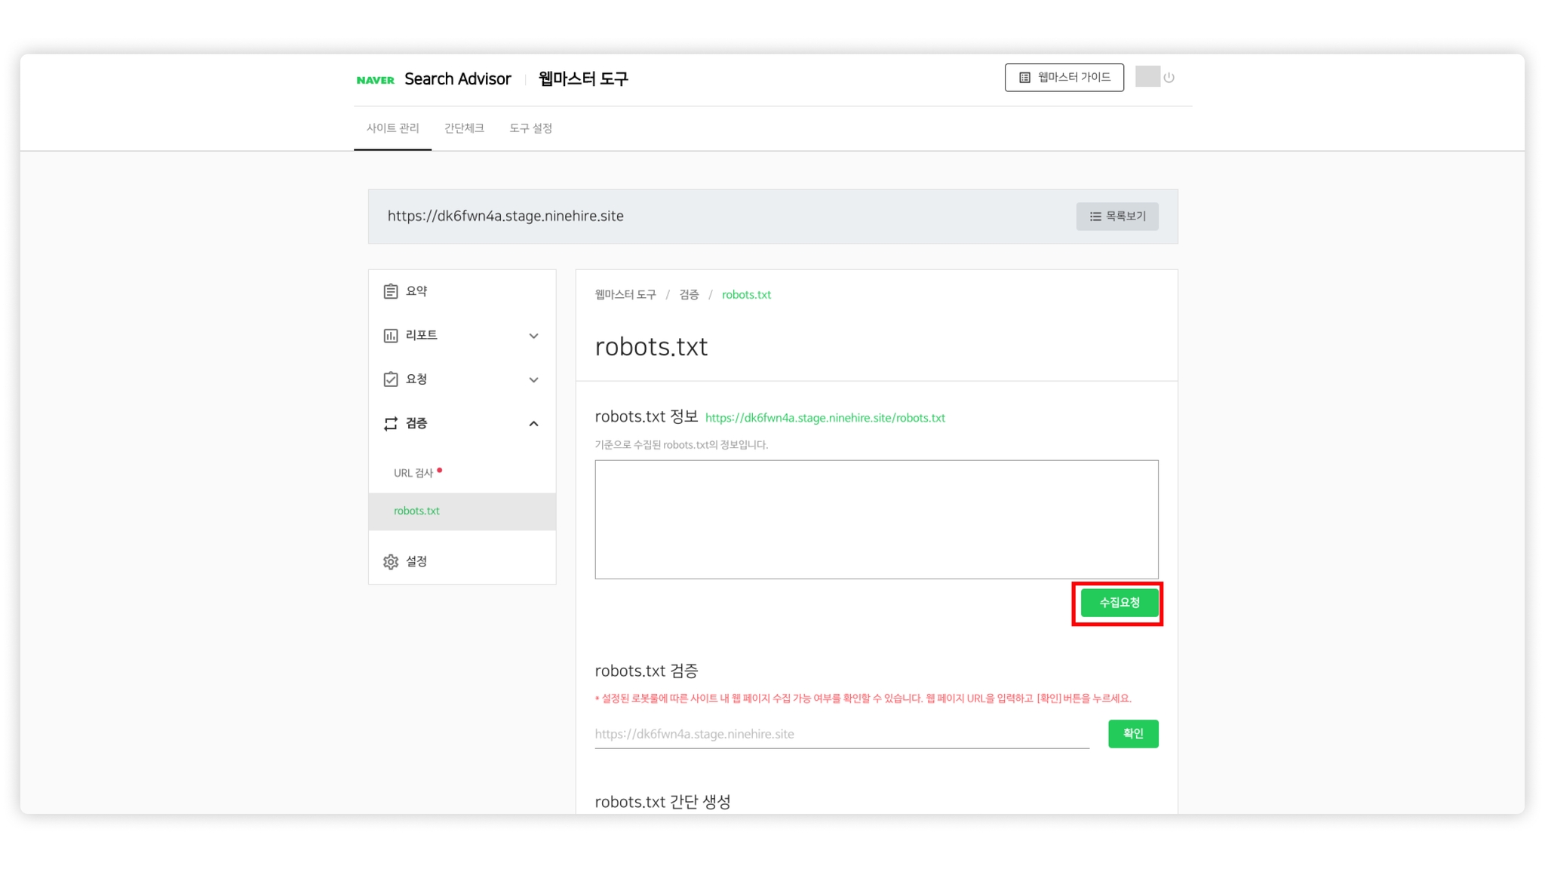
Task: Click the 검증 arrows icon
Action: point(390,424)
